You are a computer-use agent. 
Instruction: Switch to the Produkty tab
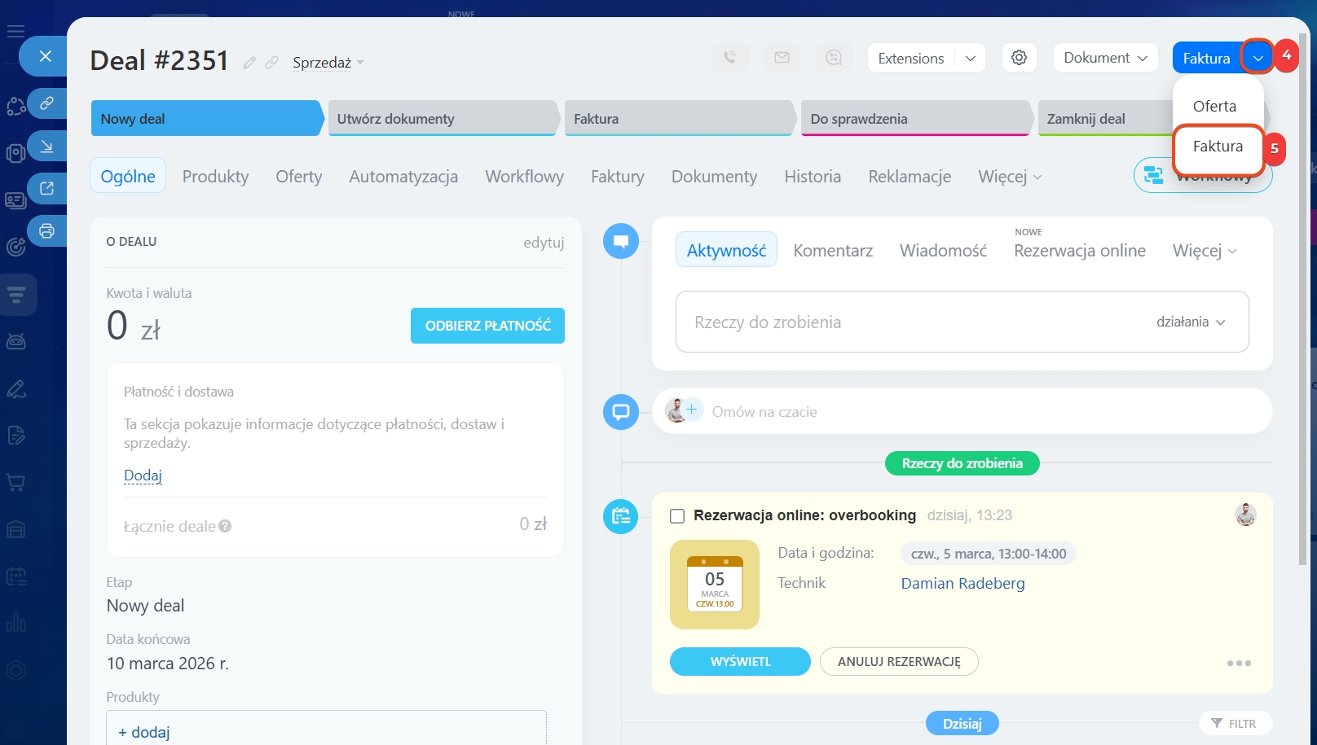pyautogui.click(x=215, y=177)
